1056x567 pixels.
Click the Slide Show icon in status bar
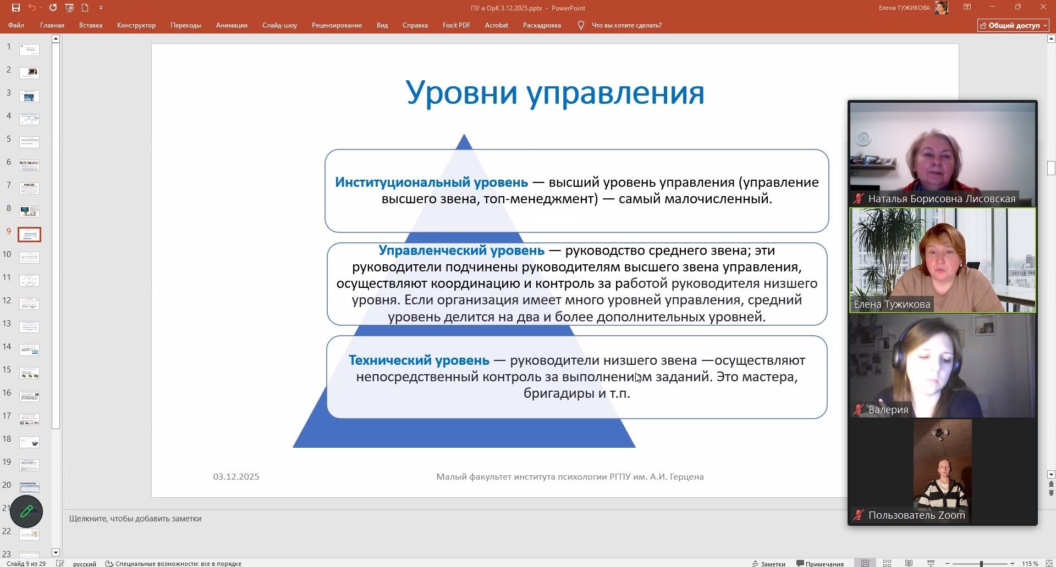931,563
